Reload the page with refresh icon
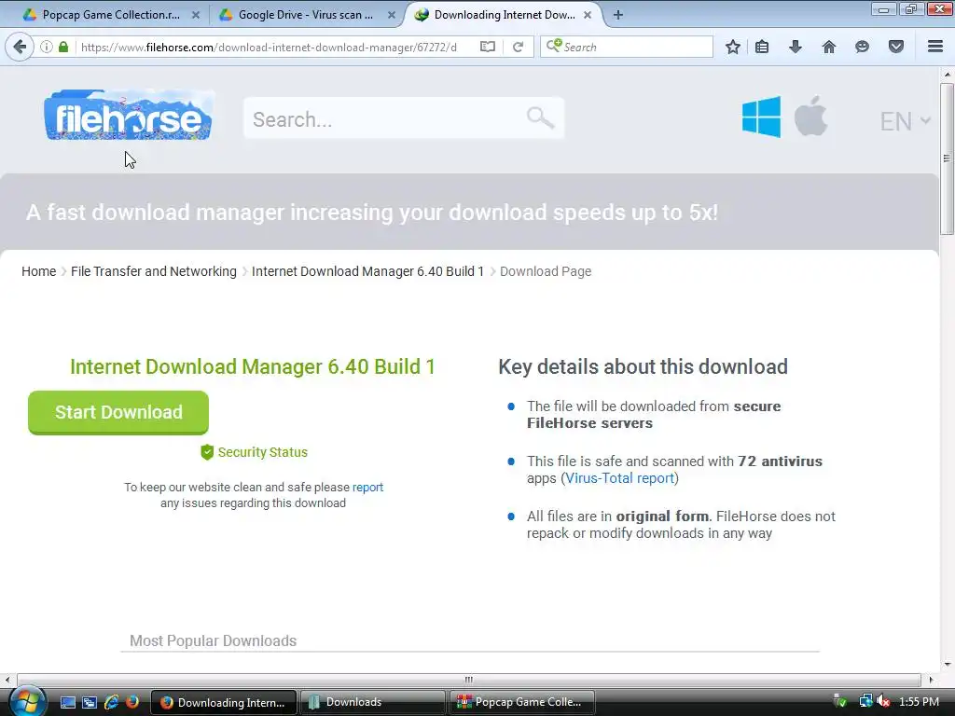Screen dimensions: 955x716 point(518,47)
